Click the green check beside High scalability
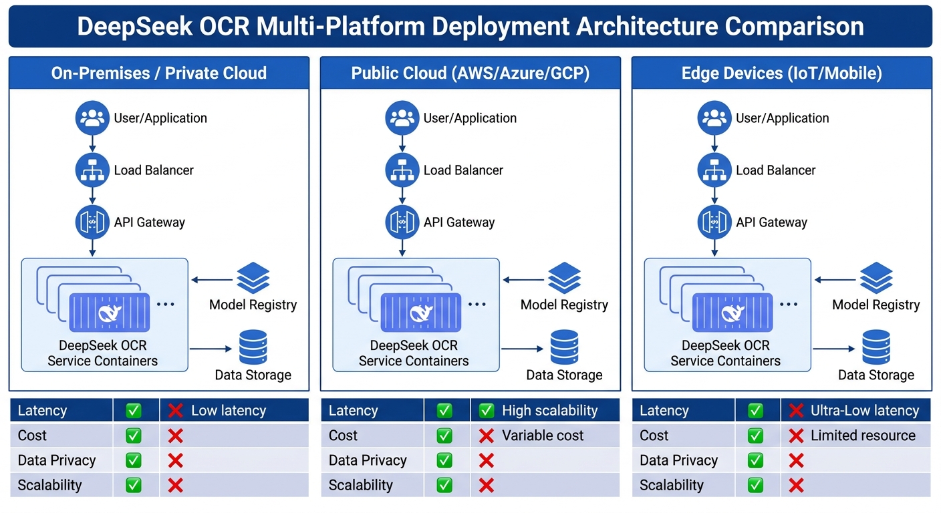Viewport: 941px width, 513px height. (487, 411)
